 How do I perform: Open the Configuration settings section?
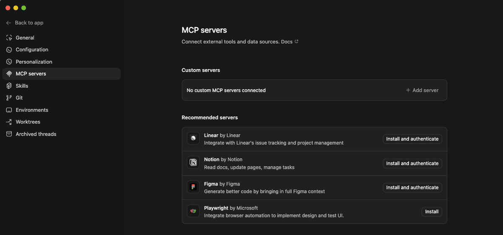(32, 49)
